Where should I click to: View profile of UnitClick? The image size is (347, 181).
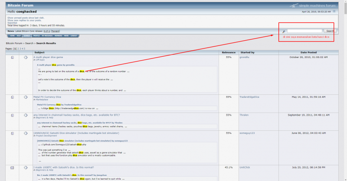point(245,168)
